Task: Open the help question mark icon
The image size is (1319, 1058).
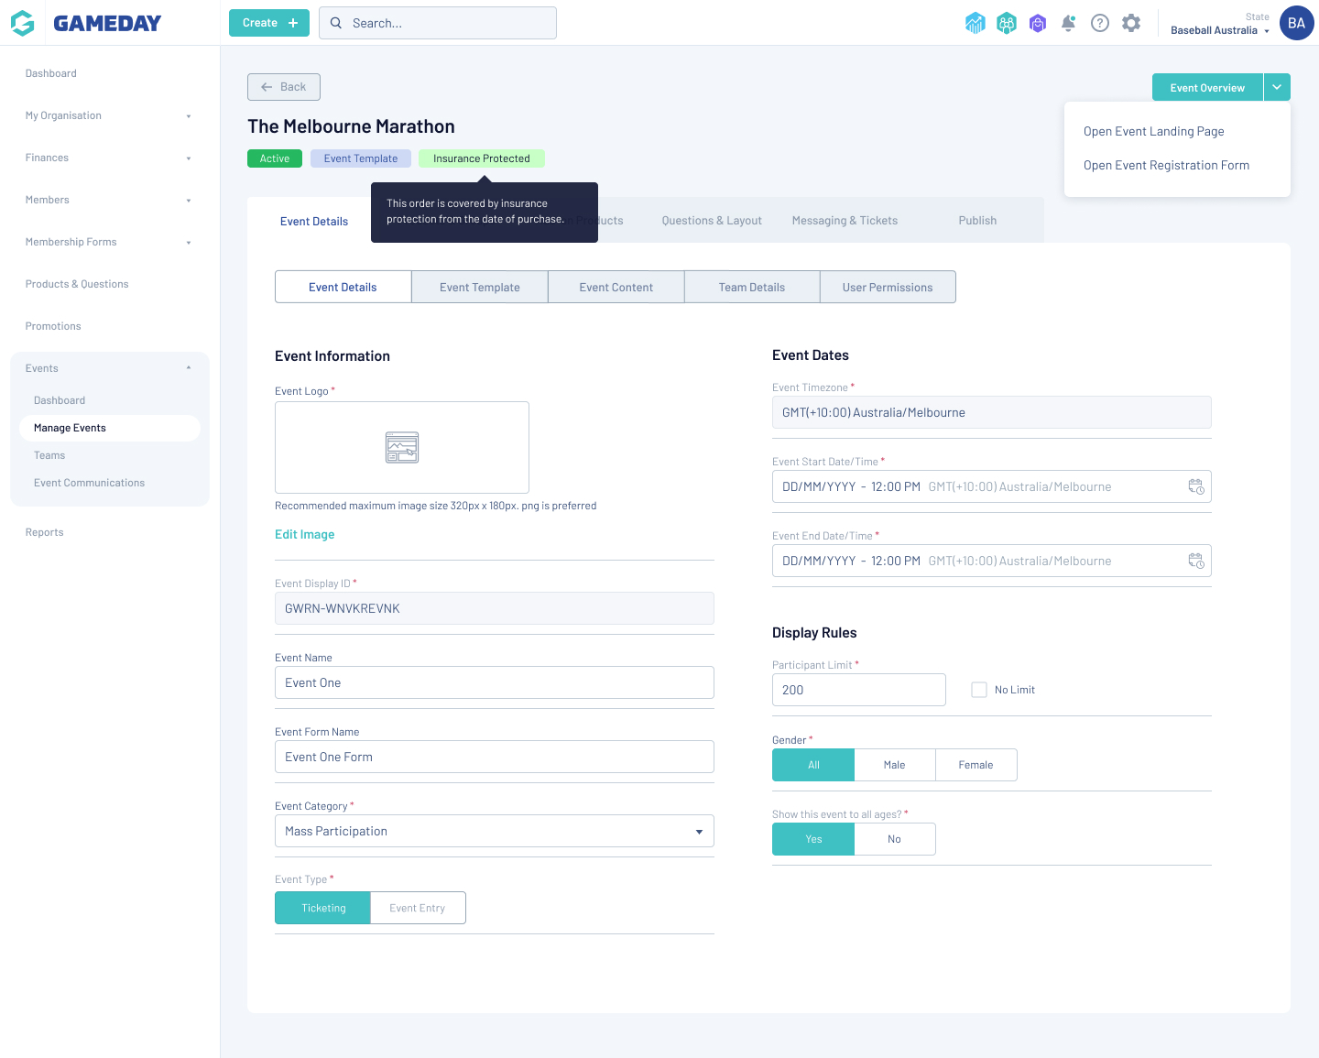Action: [1100, 23]
